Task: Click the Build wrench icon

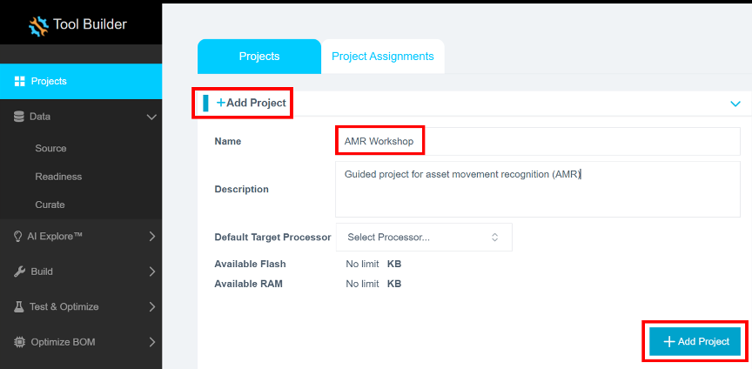Action: pos(19,272)
